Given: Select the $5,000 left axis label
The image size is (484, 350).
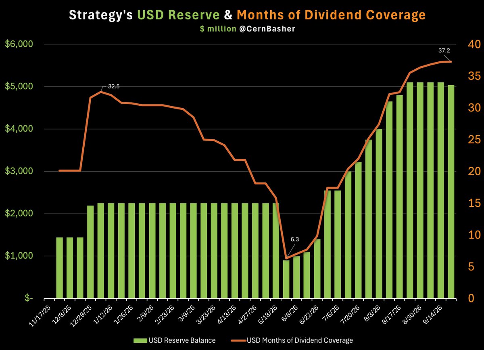Looking at the screenshot, I should [19, 87].
